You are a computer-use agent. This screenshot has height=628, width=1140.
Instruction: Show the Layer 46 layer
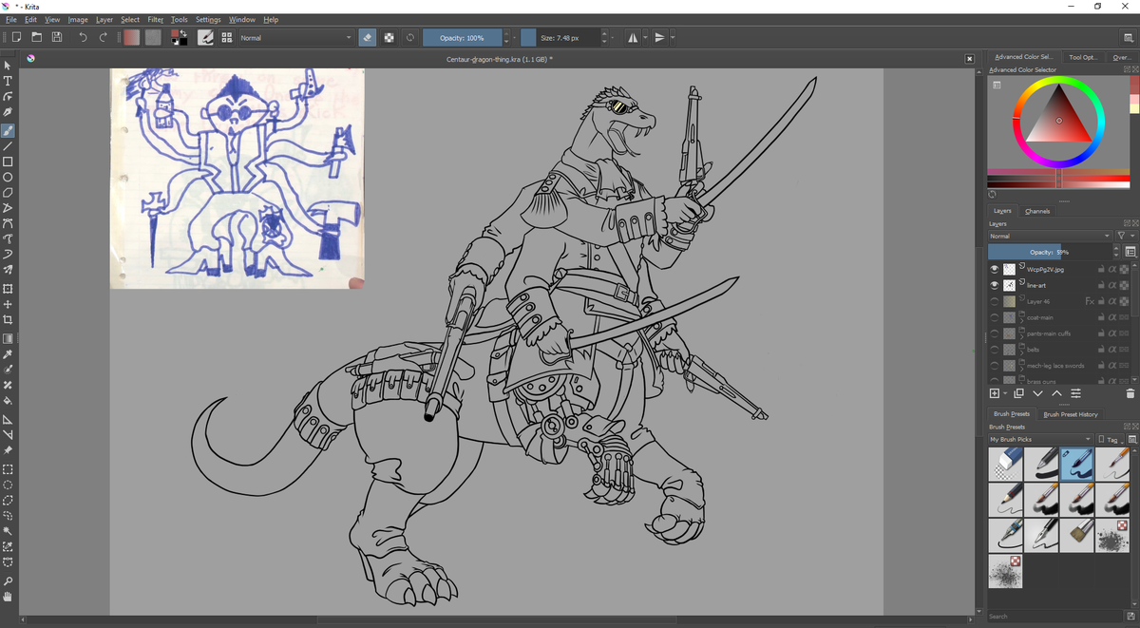[995, 301]
